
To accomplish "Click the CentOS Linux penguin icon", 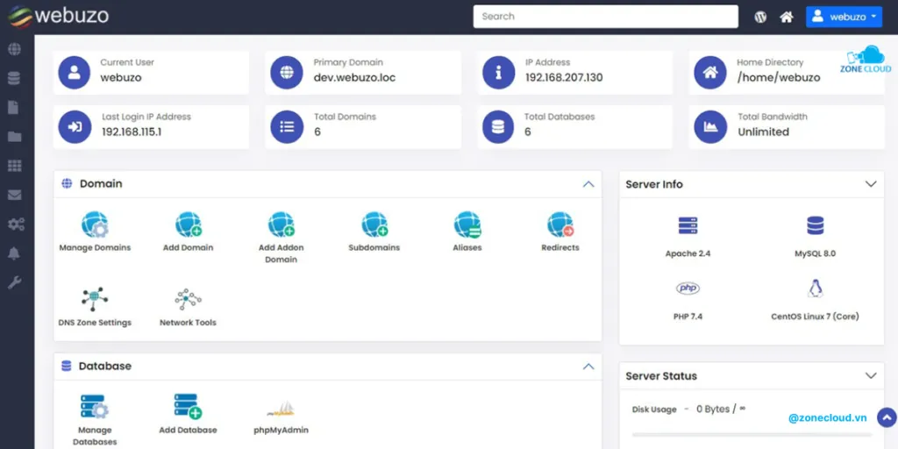I will click(815, 288).
